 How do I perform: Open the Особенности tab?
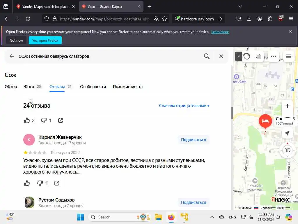93,87
